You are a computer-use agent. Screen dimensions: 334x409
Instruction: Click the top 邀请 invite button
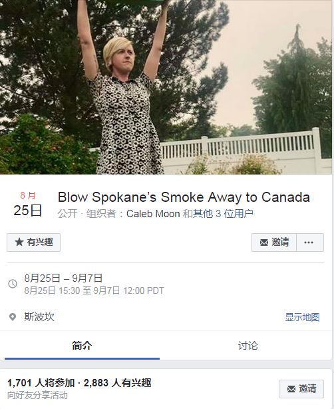[x=274, y=242]
